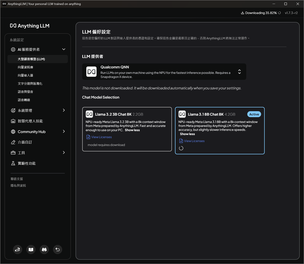Open the 隱私與資料 link
This screenshot has height=264, width=304.
tap(18, 185)
